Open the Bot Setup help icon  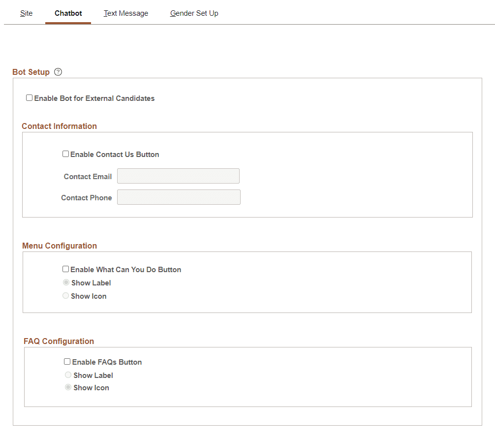coord(58,72)
